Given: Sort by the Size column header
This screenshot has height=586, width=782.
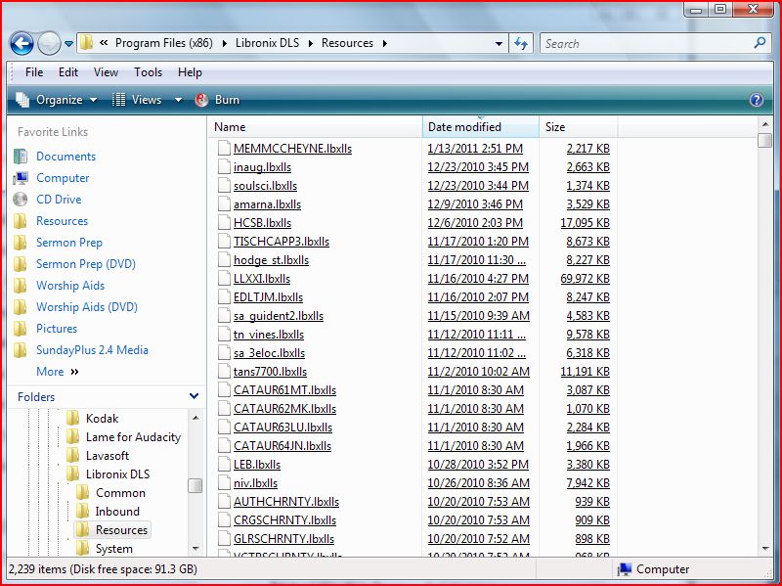Looking at the screenshot, I should click(x=578, y=127).
